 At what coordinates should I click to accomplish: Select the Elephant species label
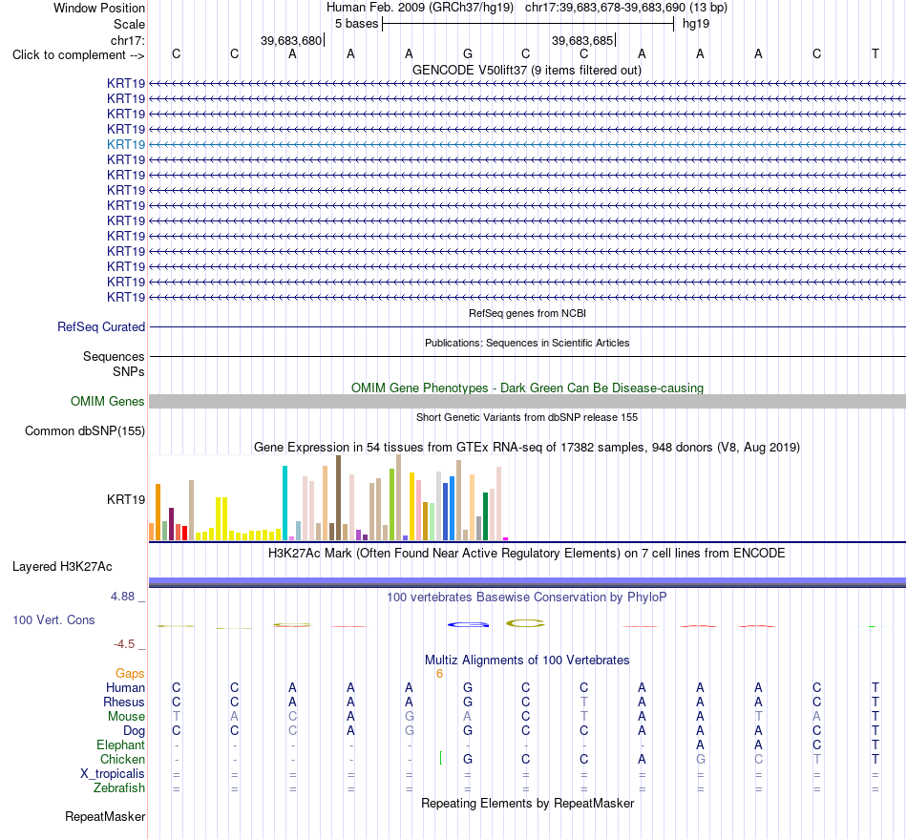click(x=121, y=745)
